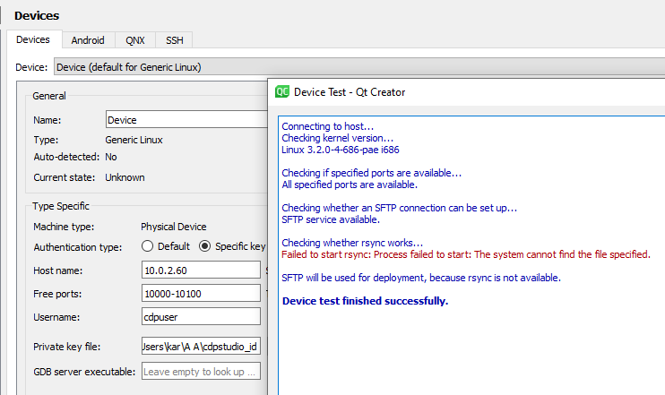This screenshot has height=395, width=665.
Task: Click the Qt Creator icon in Device Test title
Action: pos(282,92)
